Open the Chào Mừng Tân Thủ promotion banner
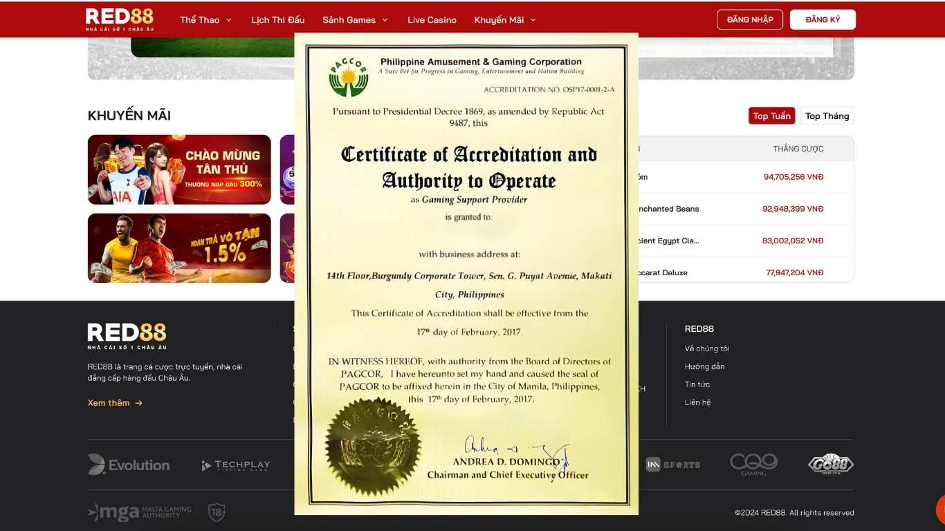This screenshot has width=945, height=531. (x=179, y=169)
